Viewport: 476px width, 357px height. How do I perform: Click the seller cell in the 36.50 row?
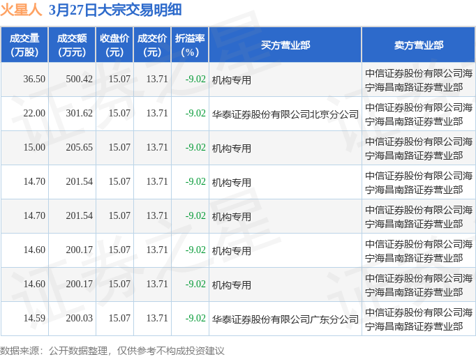coord(419,80)
